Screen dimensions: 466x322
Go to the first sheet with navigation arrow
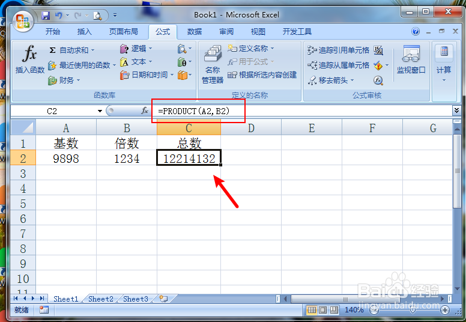coord(16,299)
